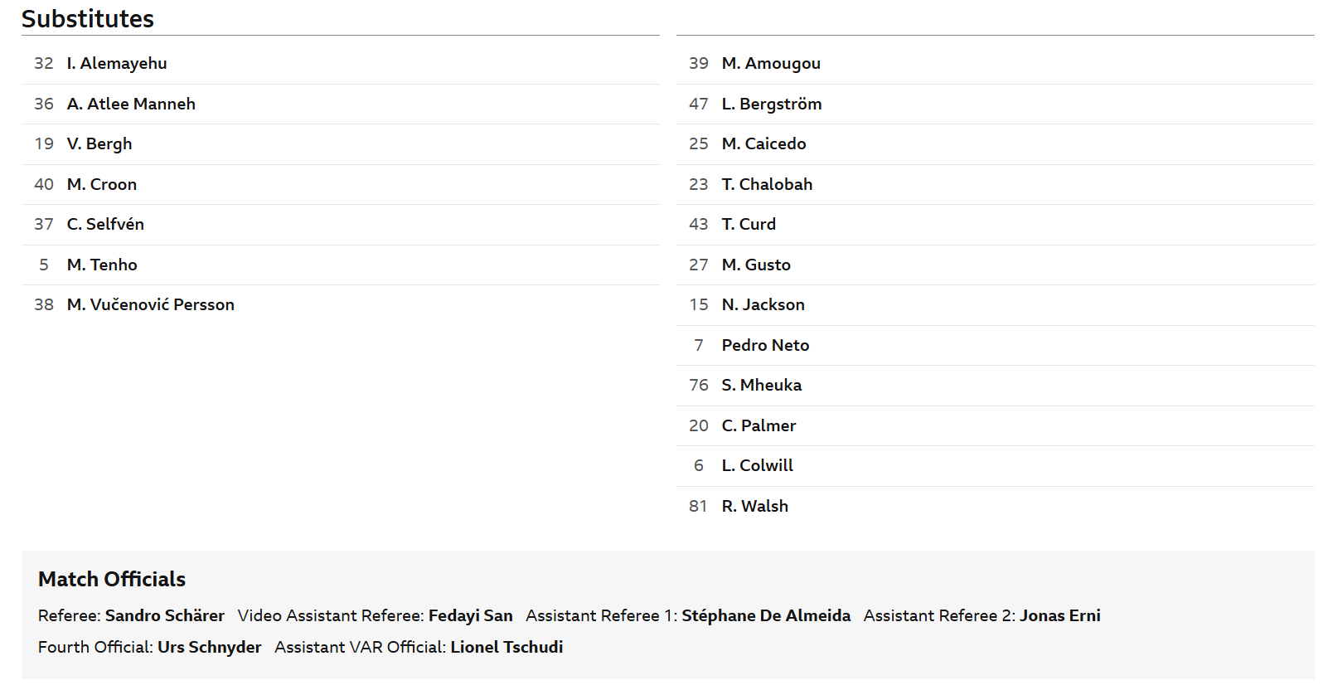Open V. Bergh player entry
This screenshot has height=690, width=1328.
(99, 144)
